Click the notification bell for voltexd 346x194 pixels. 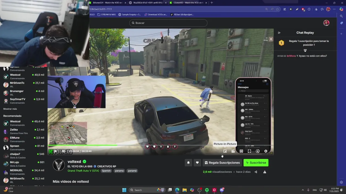(188, 163)
